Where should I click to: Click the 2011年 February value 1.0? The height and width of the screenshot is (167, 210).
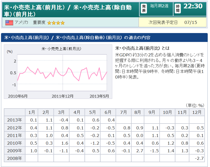pos(49,135)
